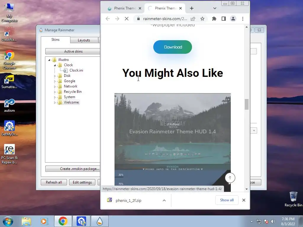Click the scroll-to-top arrow button
Viewport: 303px width, 227px height.
click(230, 178)
